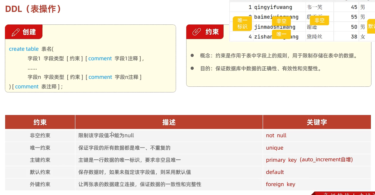Click the yellow 唯一 tag
375x195 pixels.
[281, 34]
